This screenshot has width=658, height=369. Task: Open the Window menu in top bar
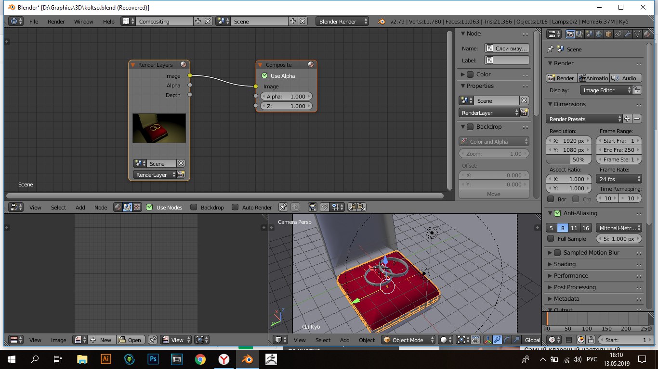point(84,22)
